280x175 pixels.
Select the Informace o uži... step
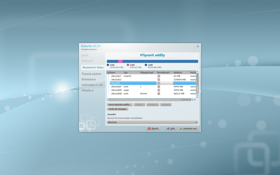point(93,85)
